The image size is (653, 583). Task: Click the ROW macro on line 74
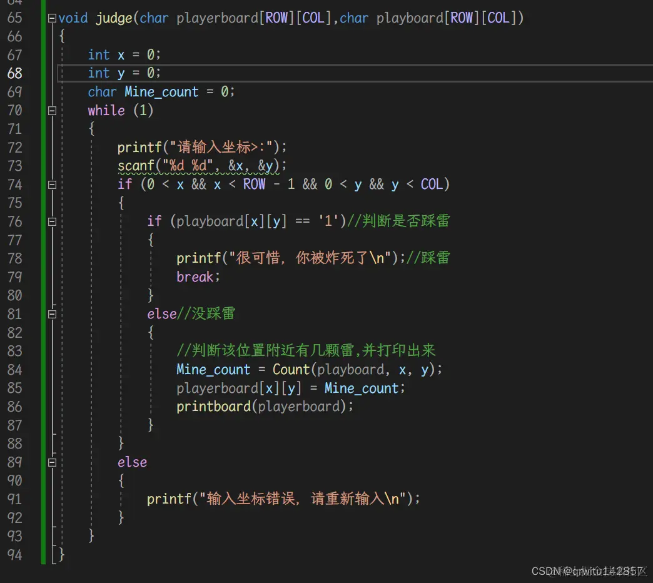pos(254,184)
